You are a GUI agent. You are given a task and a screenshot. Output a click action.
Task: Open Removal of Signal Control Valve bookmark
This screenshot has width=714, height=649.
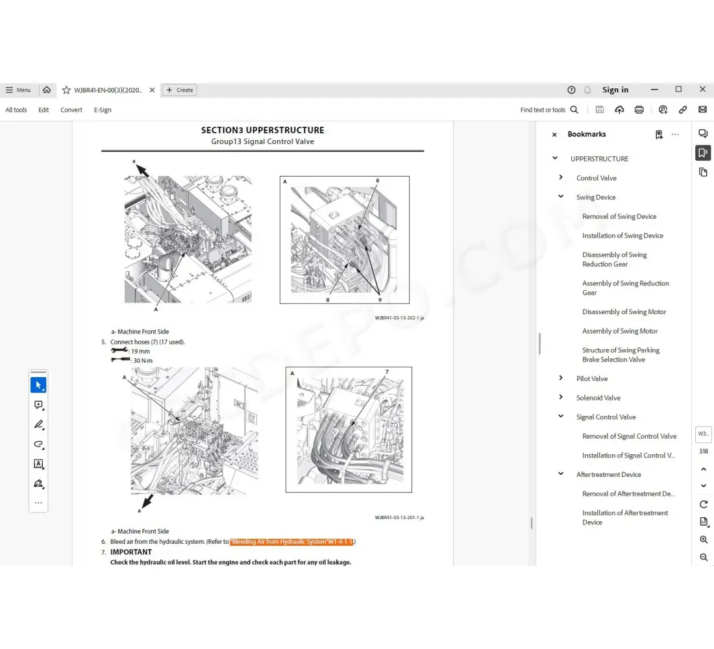[x=629, y=436]
